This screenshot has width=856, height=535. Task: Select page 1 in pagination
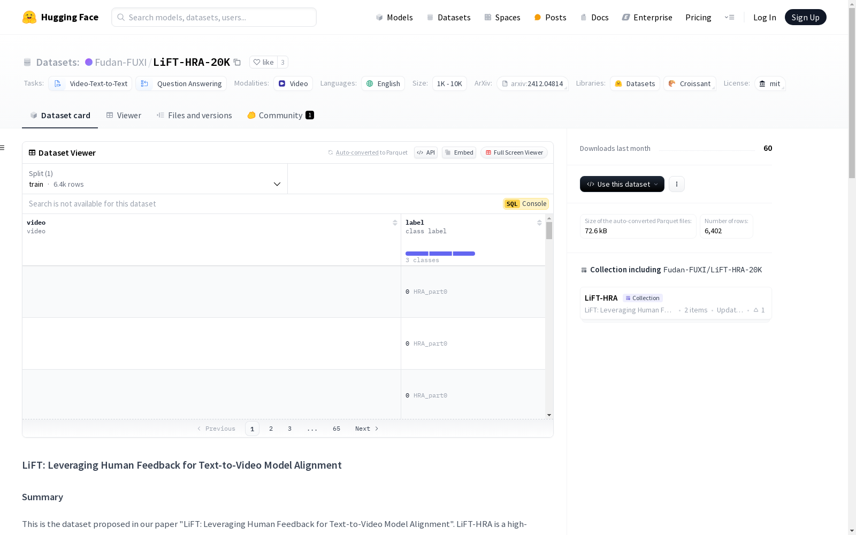pos(253,429)
